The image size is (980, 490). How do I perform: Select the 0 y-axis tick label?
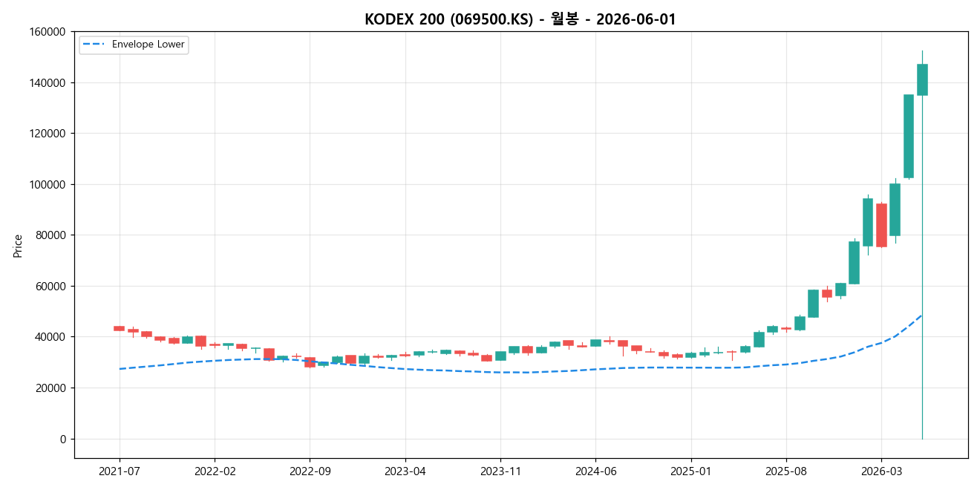[63, 439]
